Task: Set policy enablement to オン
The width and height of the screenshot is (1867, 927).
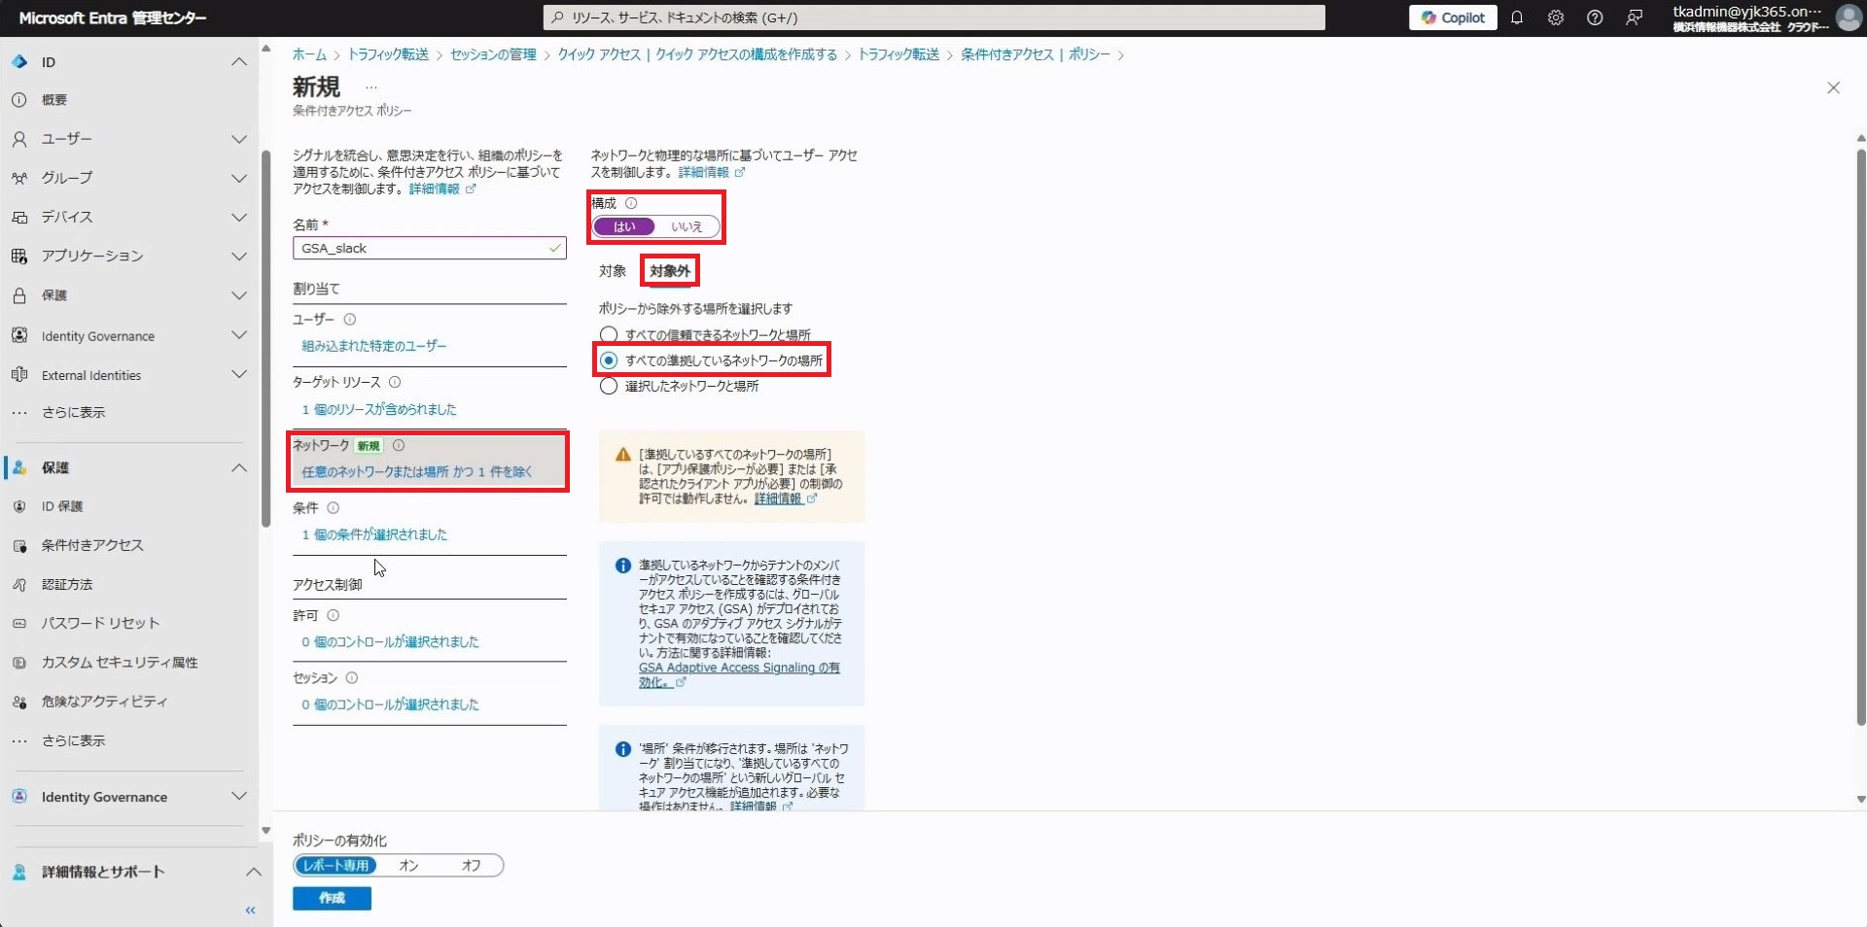Action: (x=408, y=865)
